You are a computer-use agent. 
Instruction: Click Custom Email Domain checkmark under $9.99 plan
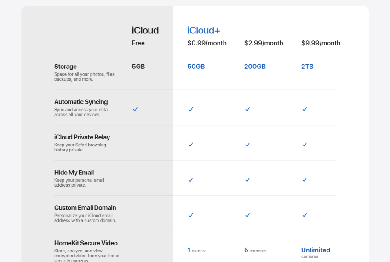(304, 215)
